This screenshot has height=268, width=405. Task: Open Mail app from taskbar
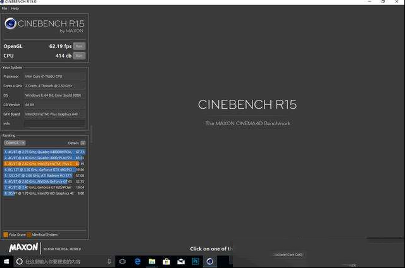(181, 262)
